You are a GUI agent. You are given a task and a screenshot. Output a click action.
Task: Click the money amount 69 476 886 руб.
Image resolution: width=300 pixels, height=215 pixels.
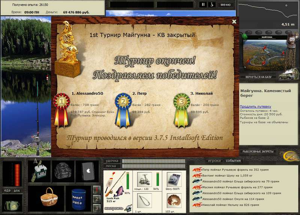[x=76, y=12]
